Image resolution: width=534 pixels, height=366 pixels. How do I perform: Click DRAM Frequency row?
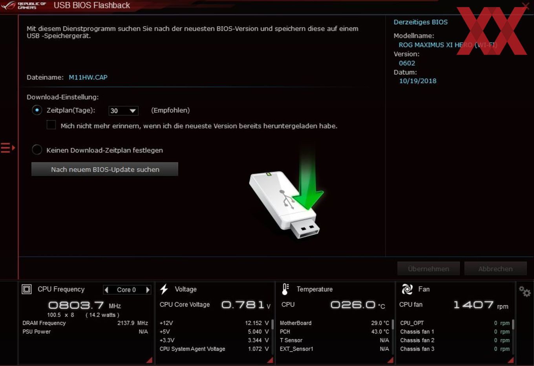coord(85,323)
